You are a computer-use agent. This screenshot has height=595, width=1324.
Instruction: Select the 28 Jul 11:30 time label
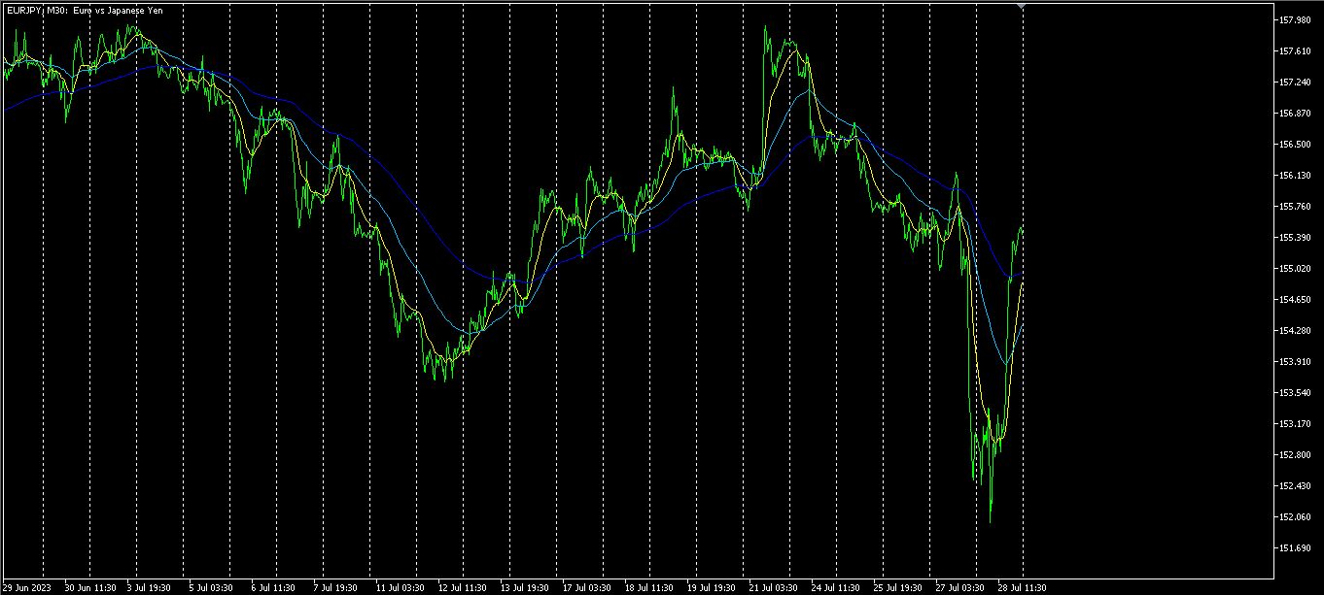tap(1023, 587)
